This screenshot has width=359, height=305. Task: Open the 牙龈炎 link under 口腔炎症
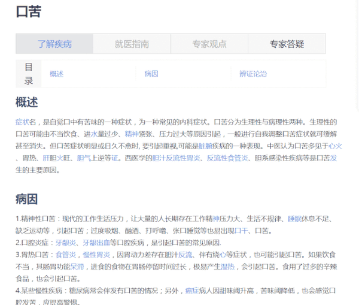click(66, 243)
